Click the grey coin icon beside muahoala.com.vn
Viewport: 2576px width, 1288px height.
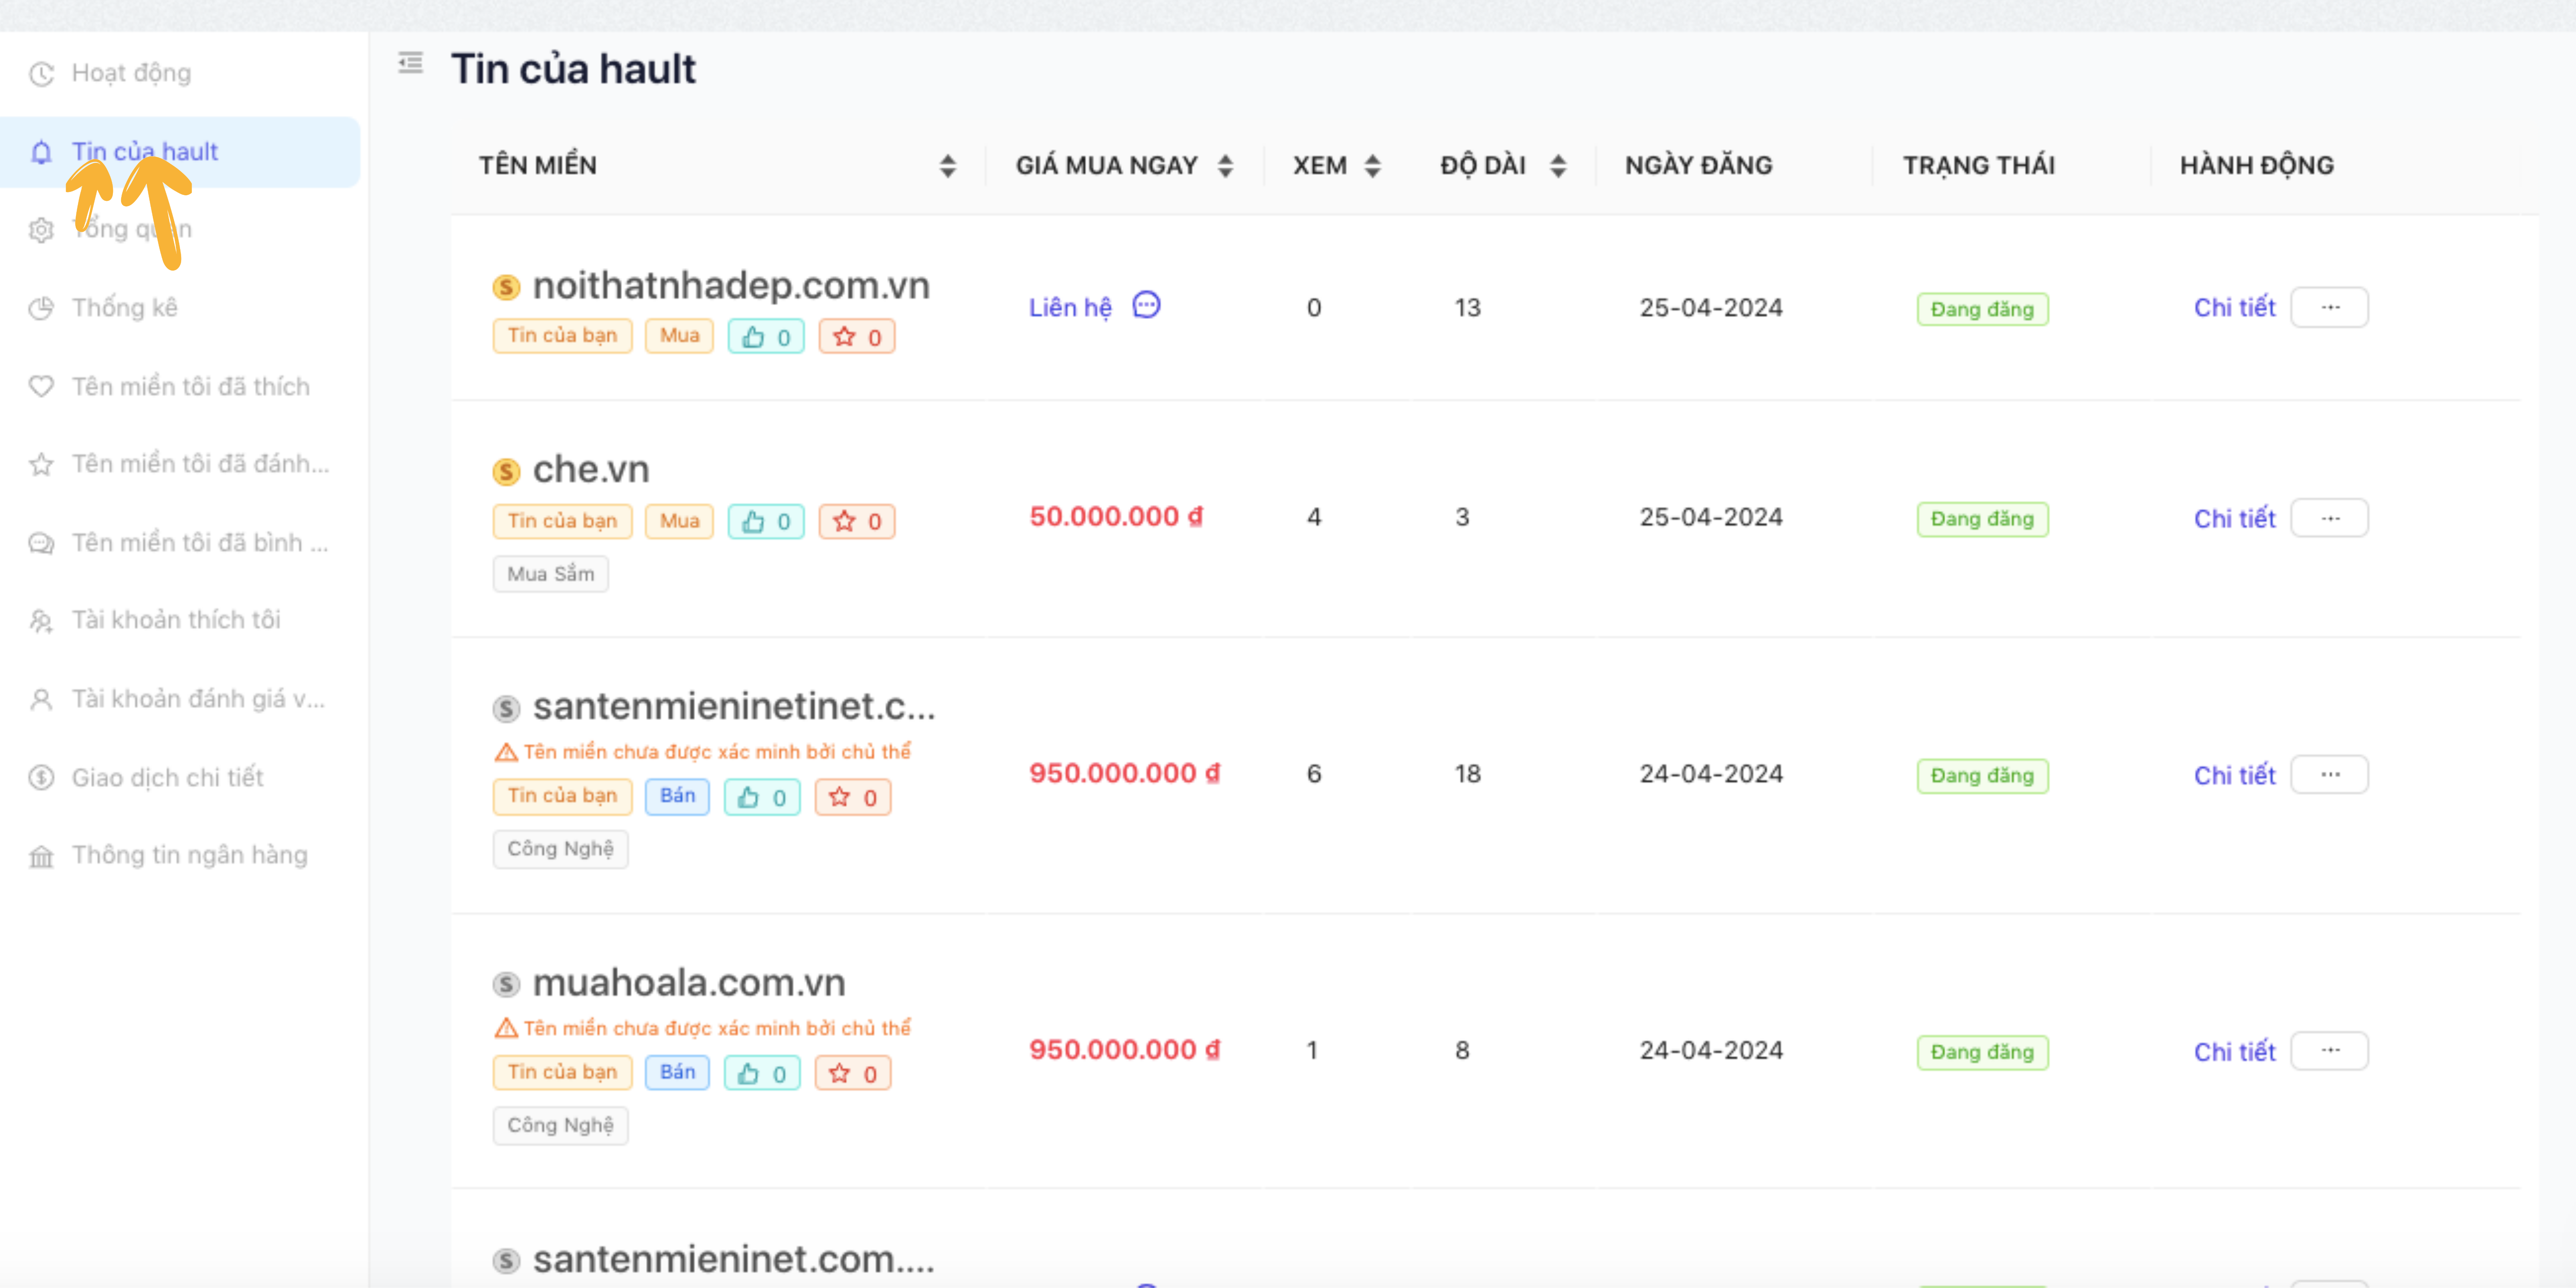(x=506, y=984)
